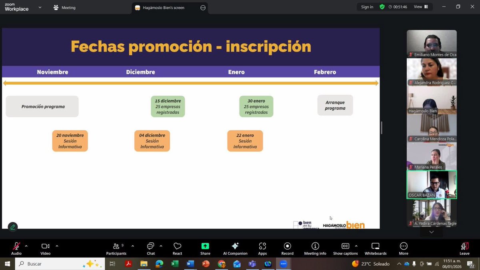Screen dimensions: 480x270
Task: Open the Participants panel
Action: point(116,248)
